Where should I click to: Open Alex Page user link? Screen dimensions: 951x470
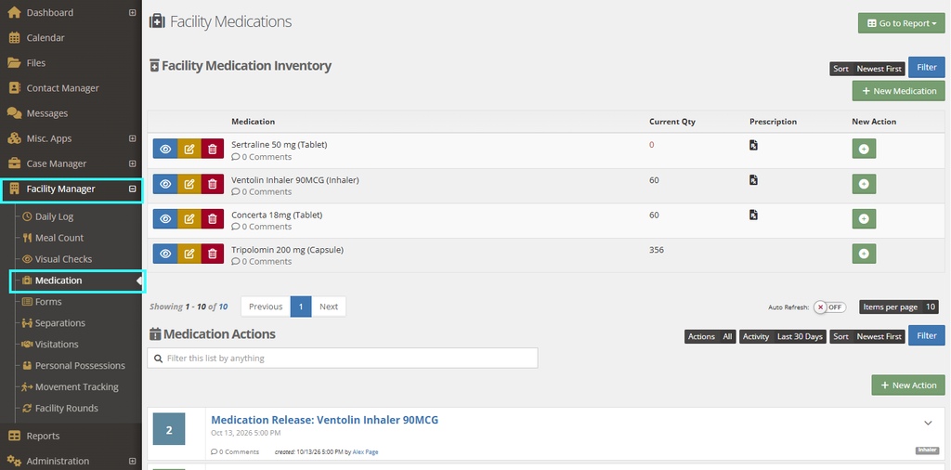click(x=365, y=451)
